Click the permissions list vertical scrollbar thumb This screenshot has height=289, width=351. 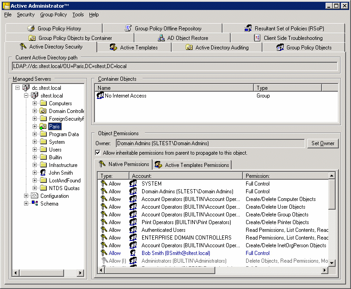click(x=332, y=194)
